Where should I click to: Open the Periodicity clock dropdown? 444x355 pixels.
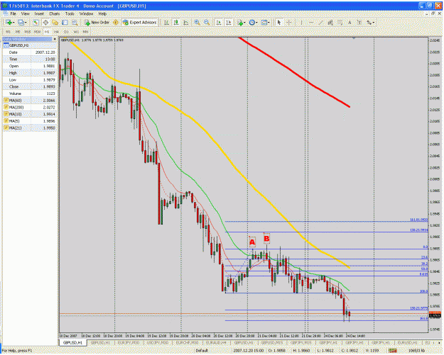pyautogui.click(x=253, y=23)
